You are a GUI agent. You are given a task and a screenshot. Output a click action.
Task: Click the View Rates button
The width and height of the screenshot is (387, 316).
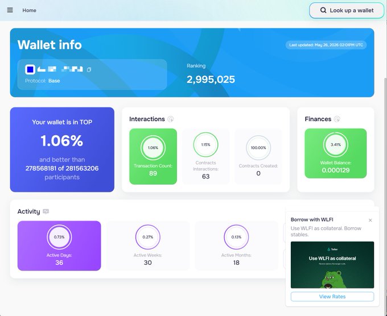tap(332, 297)
